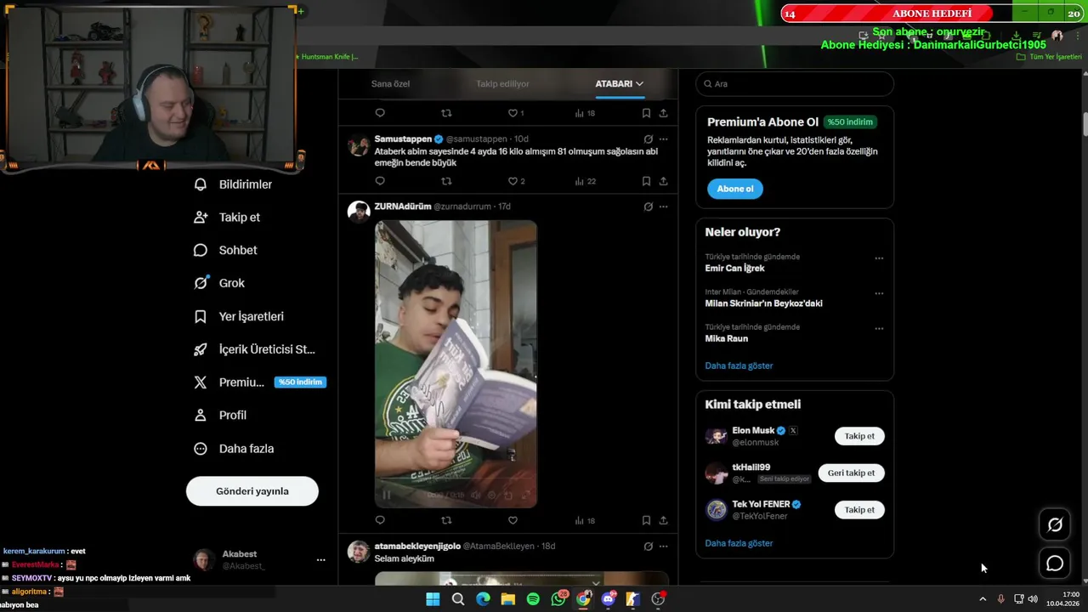Open Tüm Yer İşaretleri bookmarks folder
Image resolution: width=1088 pixels, height=612 pixels.
(x=1049, y=57)
